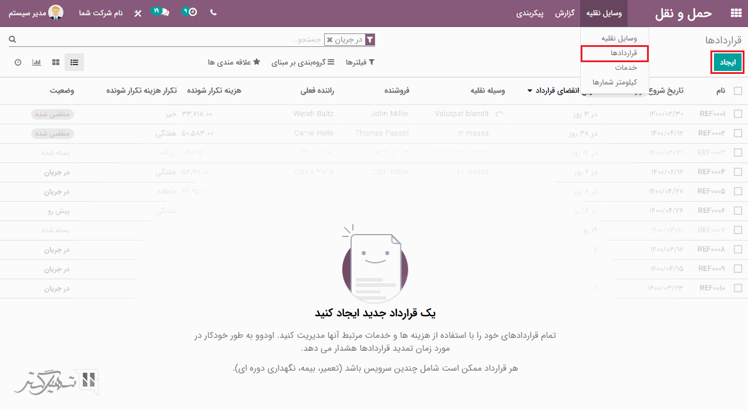Viewport: 748px width, 410px height.
Task: Switch to kanban view
Action: [x=56, y=62]
